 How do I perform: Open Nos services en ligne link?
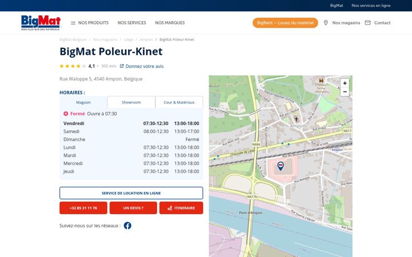tap(371, 6)
